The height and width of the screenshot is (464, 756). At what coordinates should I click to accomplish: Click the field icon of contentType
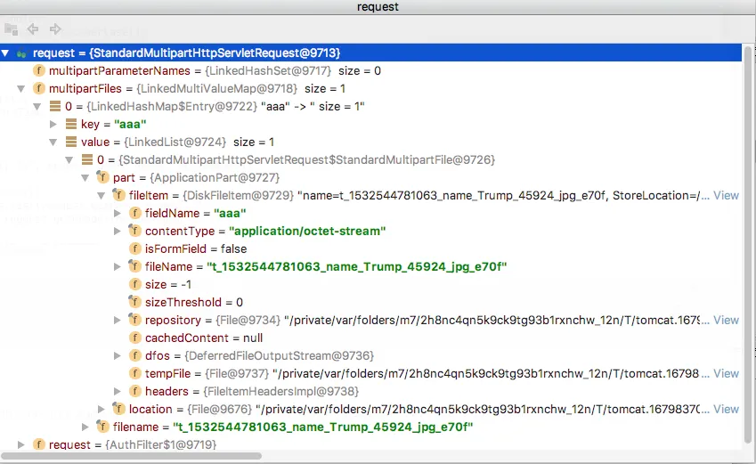coord(135,231)
